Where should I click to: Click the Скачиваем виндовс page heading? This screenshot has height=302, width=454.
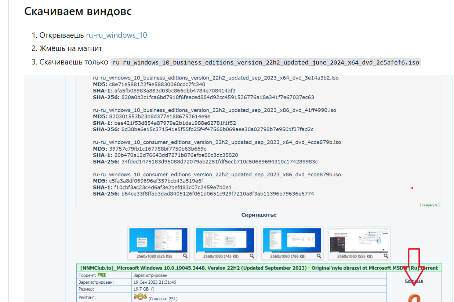coord(78,11)
